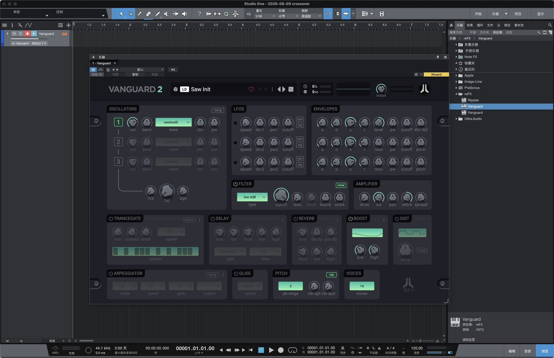Load the previous Vanguard preset
554x358 pixels.
pyautogui.click(x=279, y=89)
